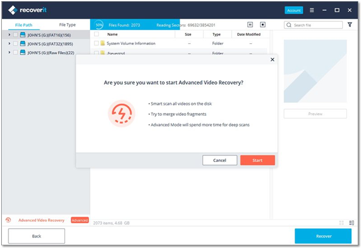
Task: Switch to list view icon
Action: (351, 222)
